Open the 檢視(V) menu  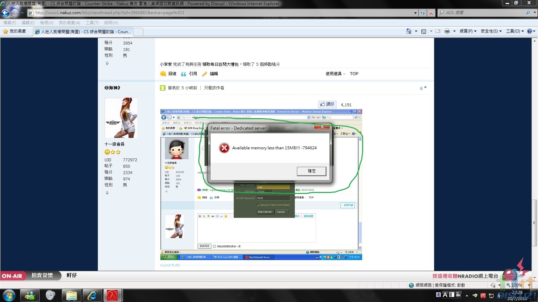46,23
